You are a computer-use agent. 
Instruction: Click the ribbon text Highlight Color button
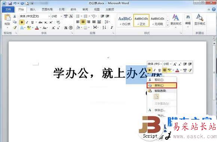pyautogui.click(x=29, y=28)
